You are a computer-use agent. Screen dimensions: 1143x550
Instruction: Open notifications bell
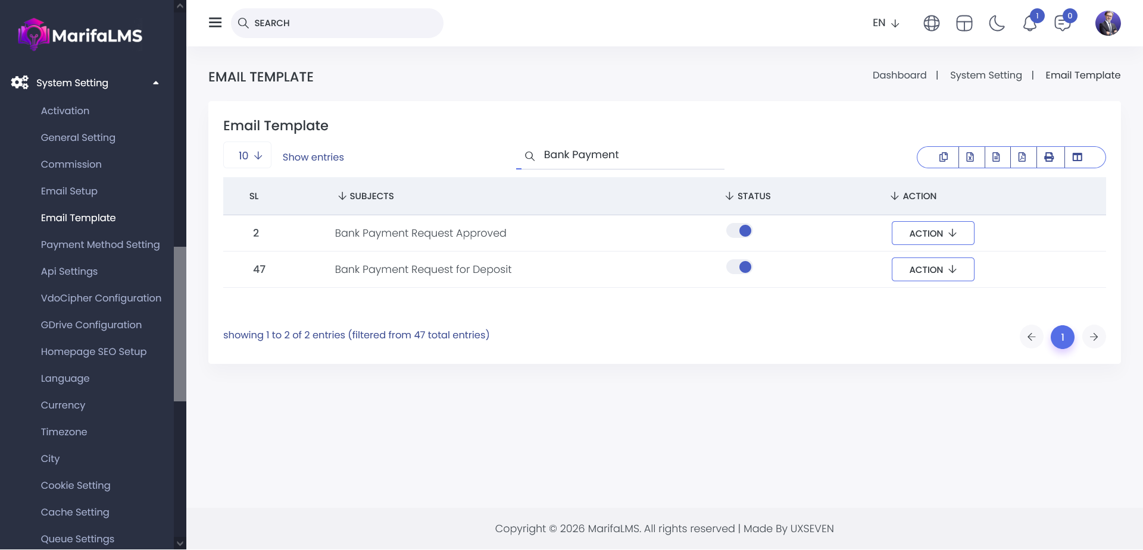1029,24
